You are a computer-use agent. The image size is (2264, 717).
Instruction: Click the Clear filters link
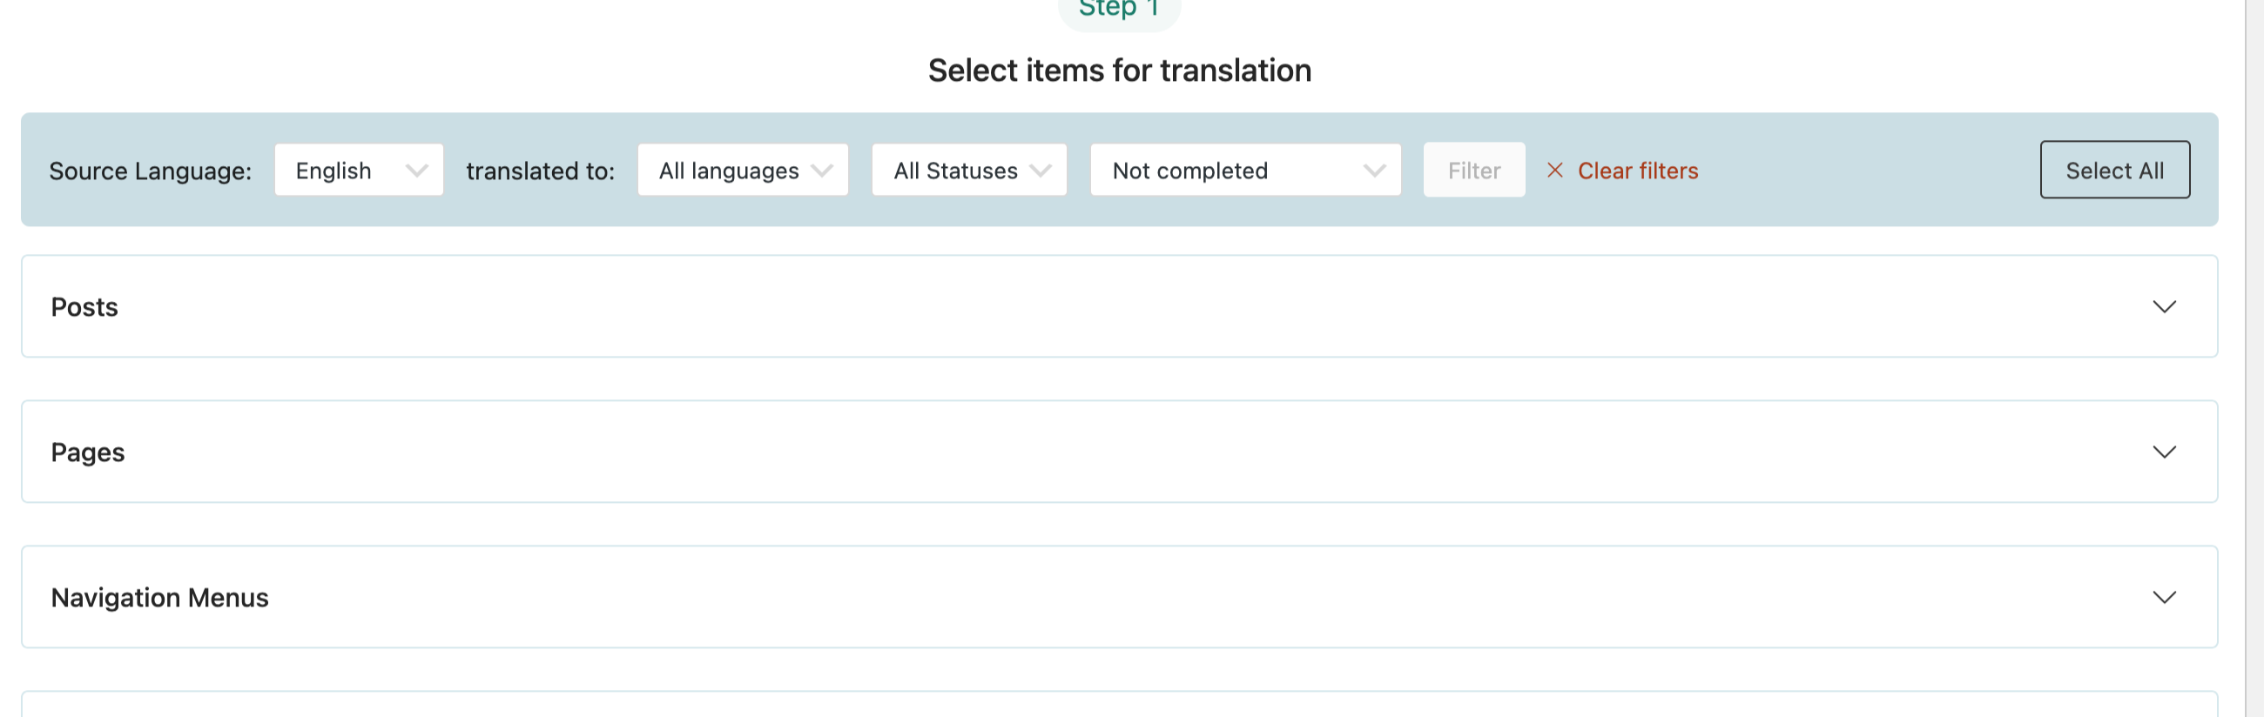(x=1636, y=171)
